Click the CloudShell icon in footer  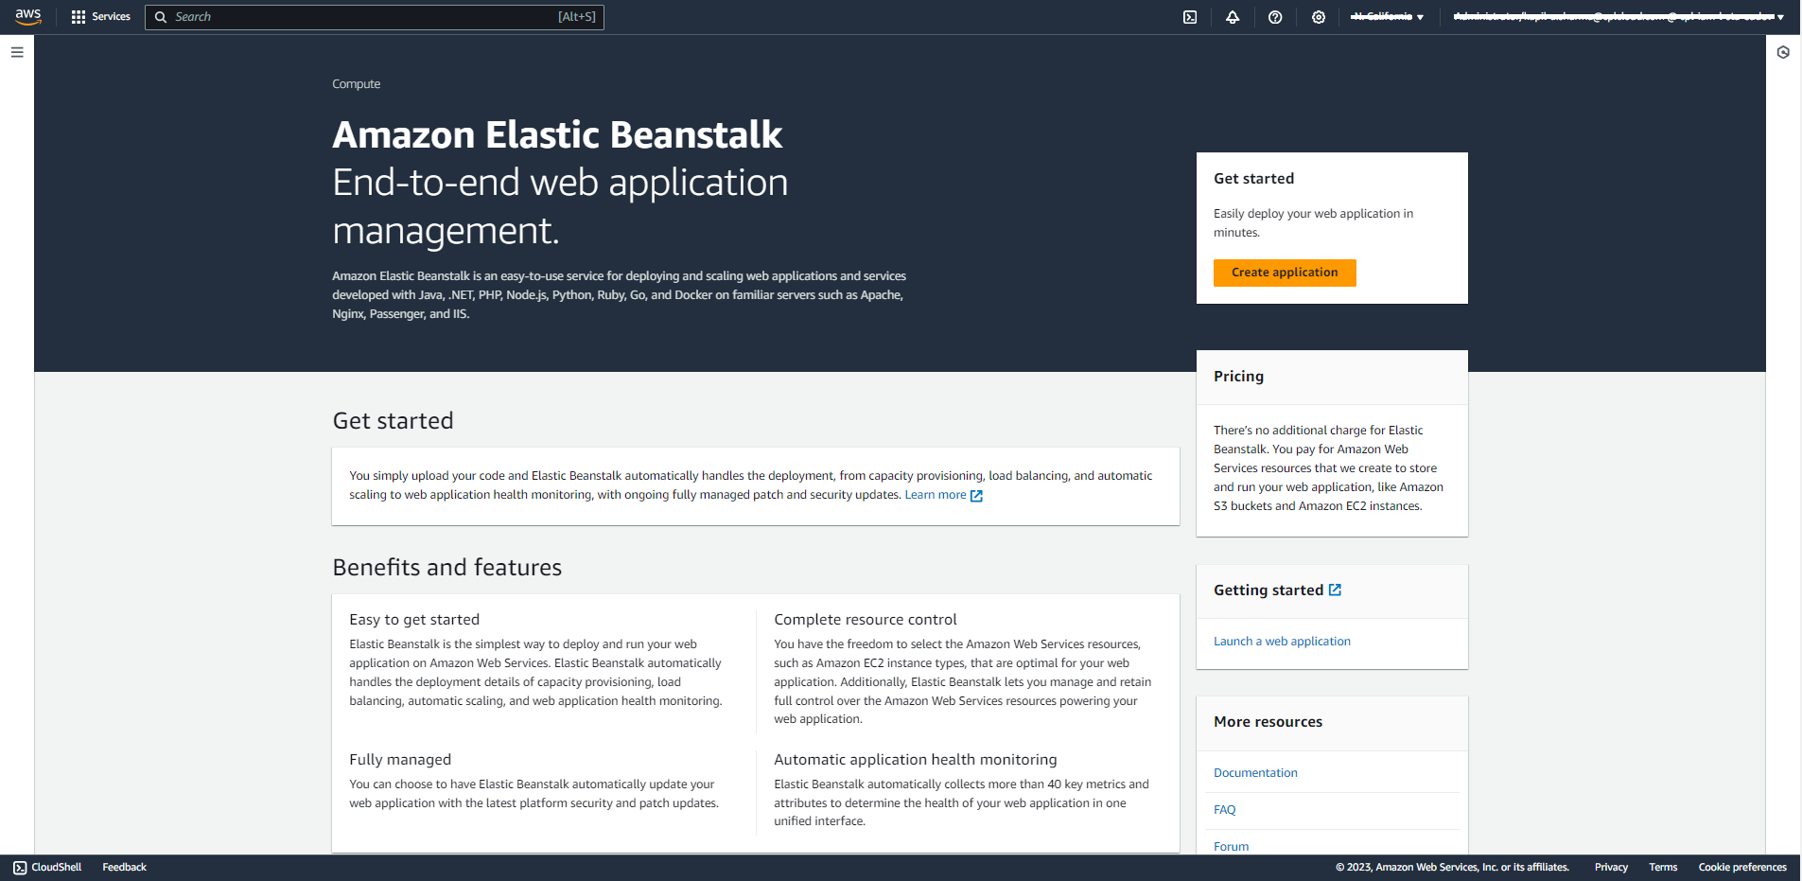(20, 868)
